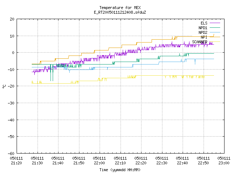The width and height of the screenshot is (231, 173).
Task: Click the NPI legend label
Action: (204, 37)
